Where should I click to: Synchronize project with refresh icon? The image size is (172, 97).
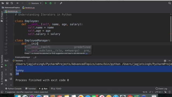click(x=12, y=3)
